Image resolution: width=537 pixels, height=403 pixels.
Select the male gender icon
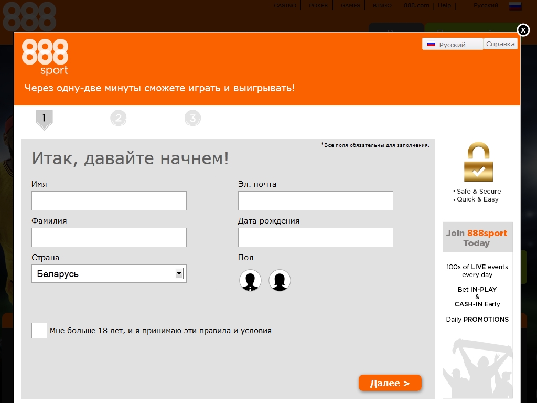point(250,280)
